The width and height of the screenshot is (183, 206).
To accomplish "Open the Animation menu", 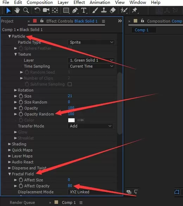I will click(100, 2).
